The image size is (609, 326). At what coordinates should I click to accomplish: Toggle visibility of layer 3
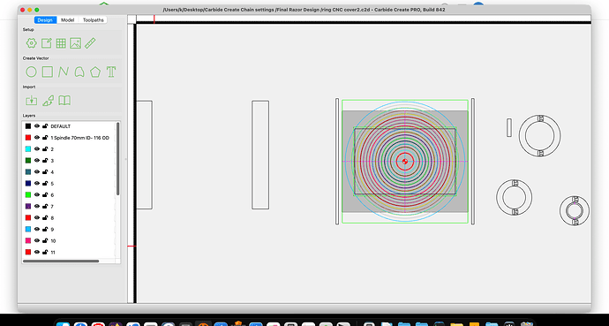[37, 161]
